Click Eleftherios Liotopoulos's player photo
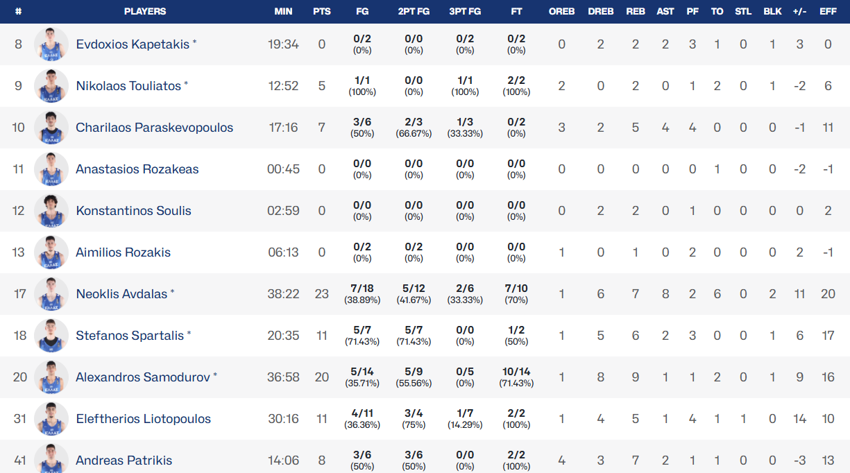Viewport: 850px width, 473px height. click(x=51, y=419)
